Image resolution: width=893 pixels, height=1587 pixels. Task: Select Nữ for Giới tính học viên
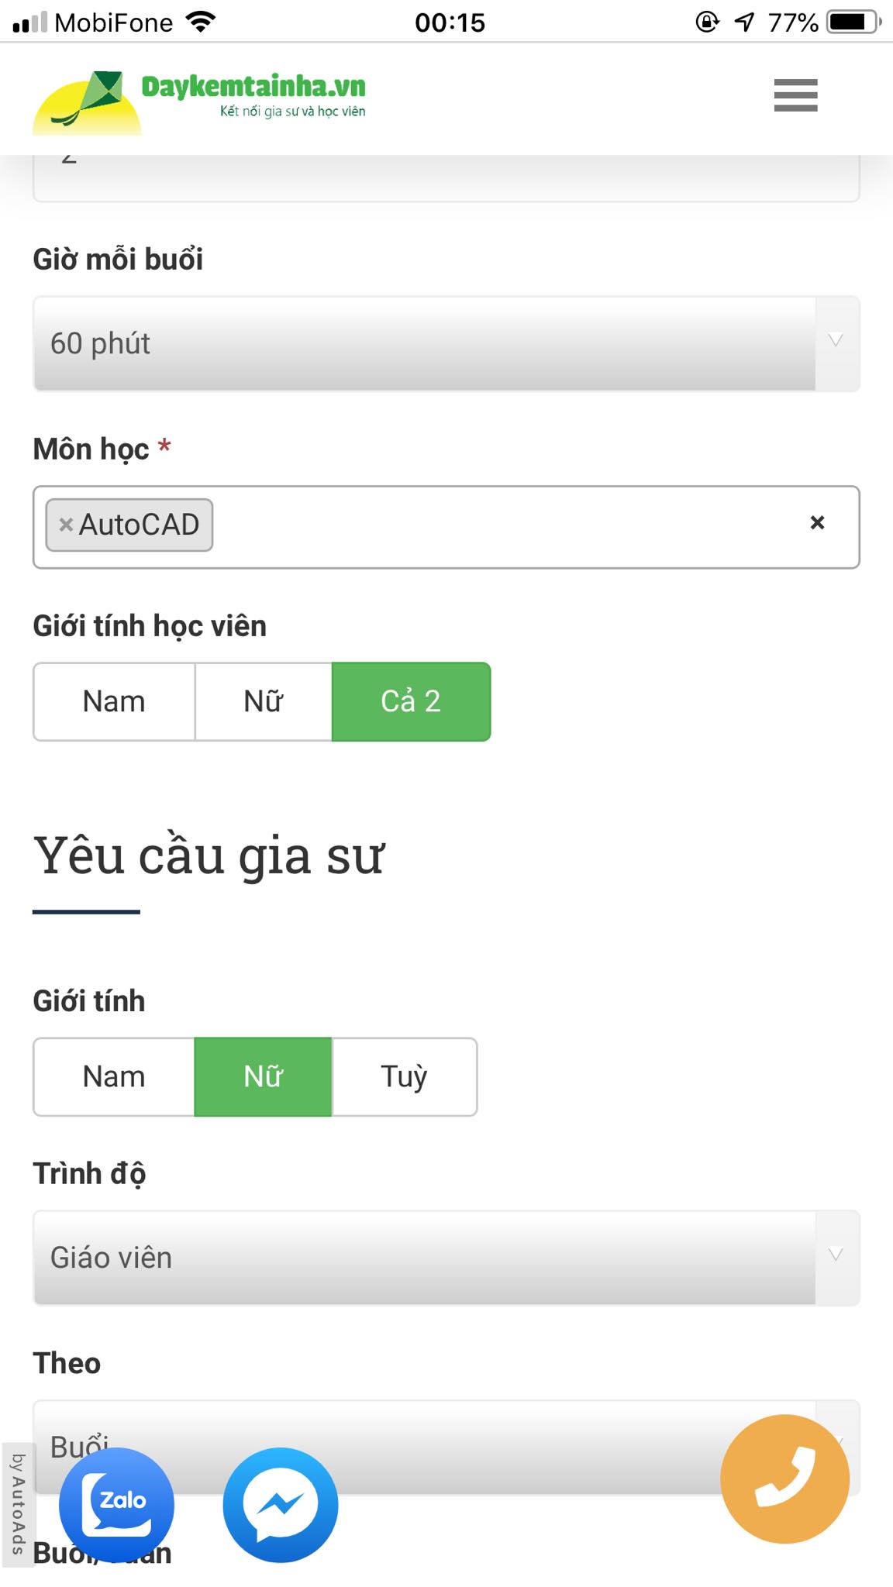coord(263,701)
